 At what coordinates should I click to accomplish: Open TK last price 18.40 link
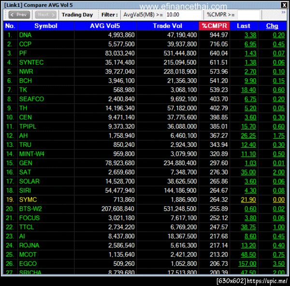pyautogui.click(x=248, y=90)
